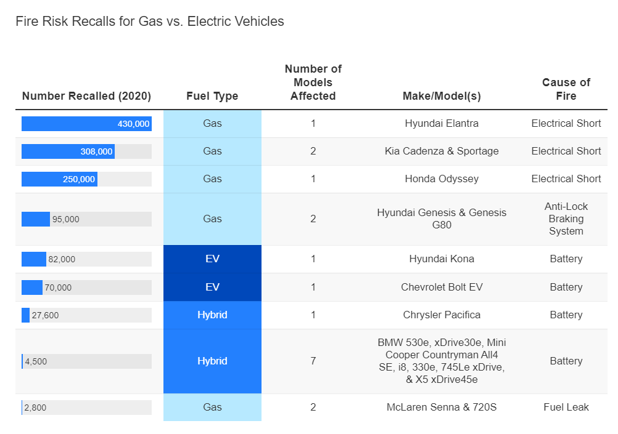Viewport: 618px width, 434px height.
Task: Click the 430,000 recall bar
Action: click(86, 124)
